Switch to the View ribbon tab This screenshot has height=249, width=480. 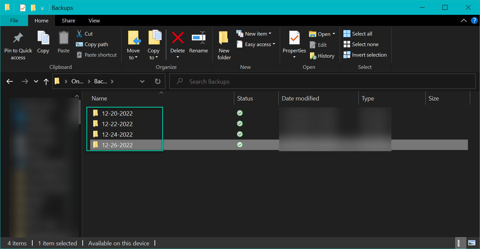[x=94, y=20]
